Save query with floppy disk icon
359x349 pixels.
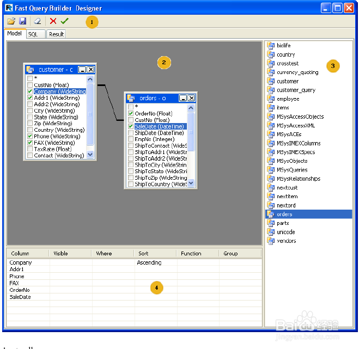tap(22, 21)
